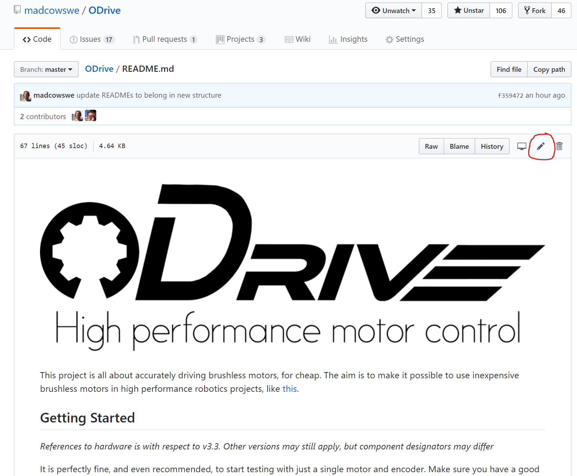Open commit hash f359472
Viewport: 577px width, 476px height.
tap(510, 96)
